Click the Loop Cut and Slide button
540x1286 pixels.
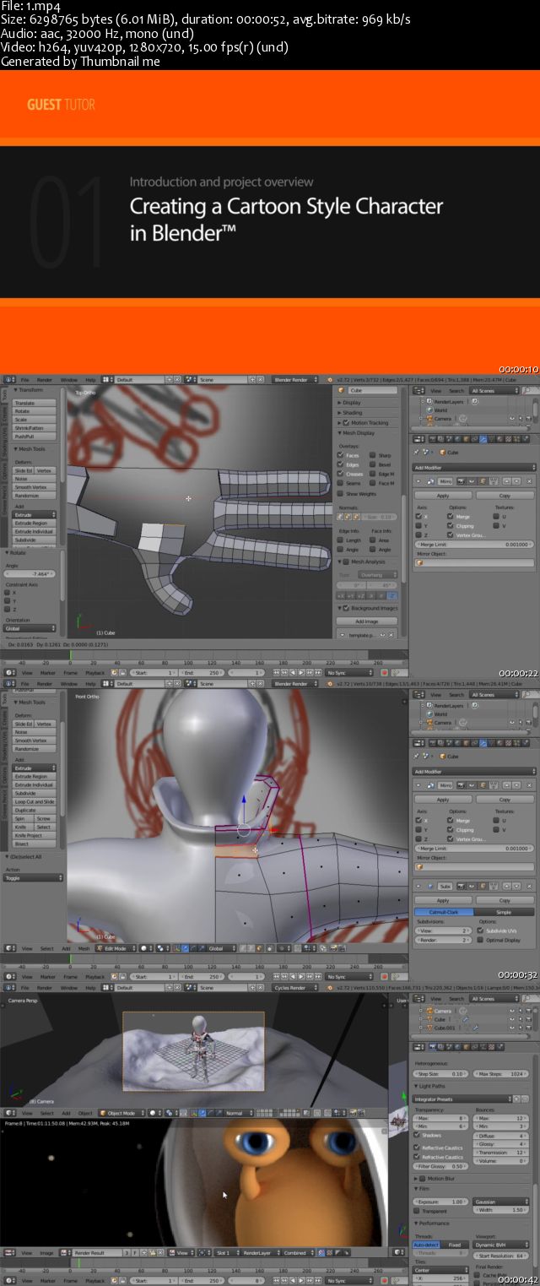35,801
